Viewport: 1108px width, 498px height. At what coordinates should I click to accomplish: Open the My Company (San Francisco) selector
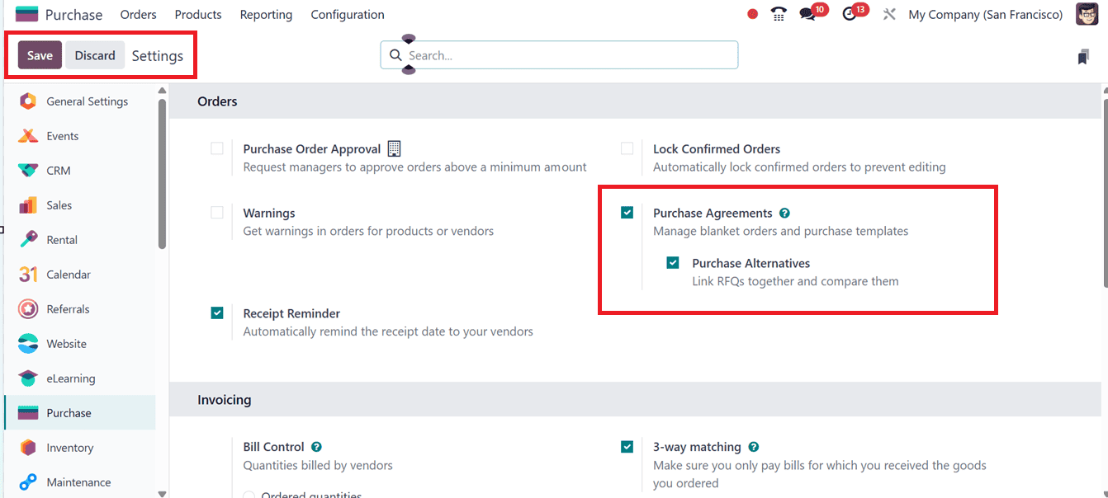coord(985,14)
